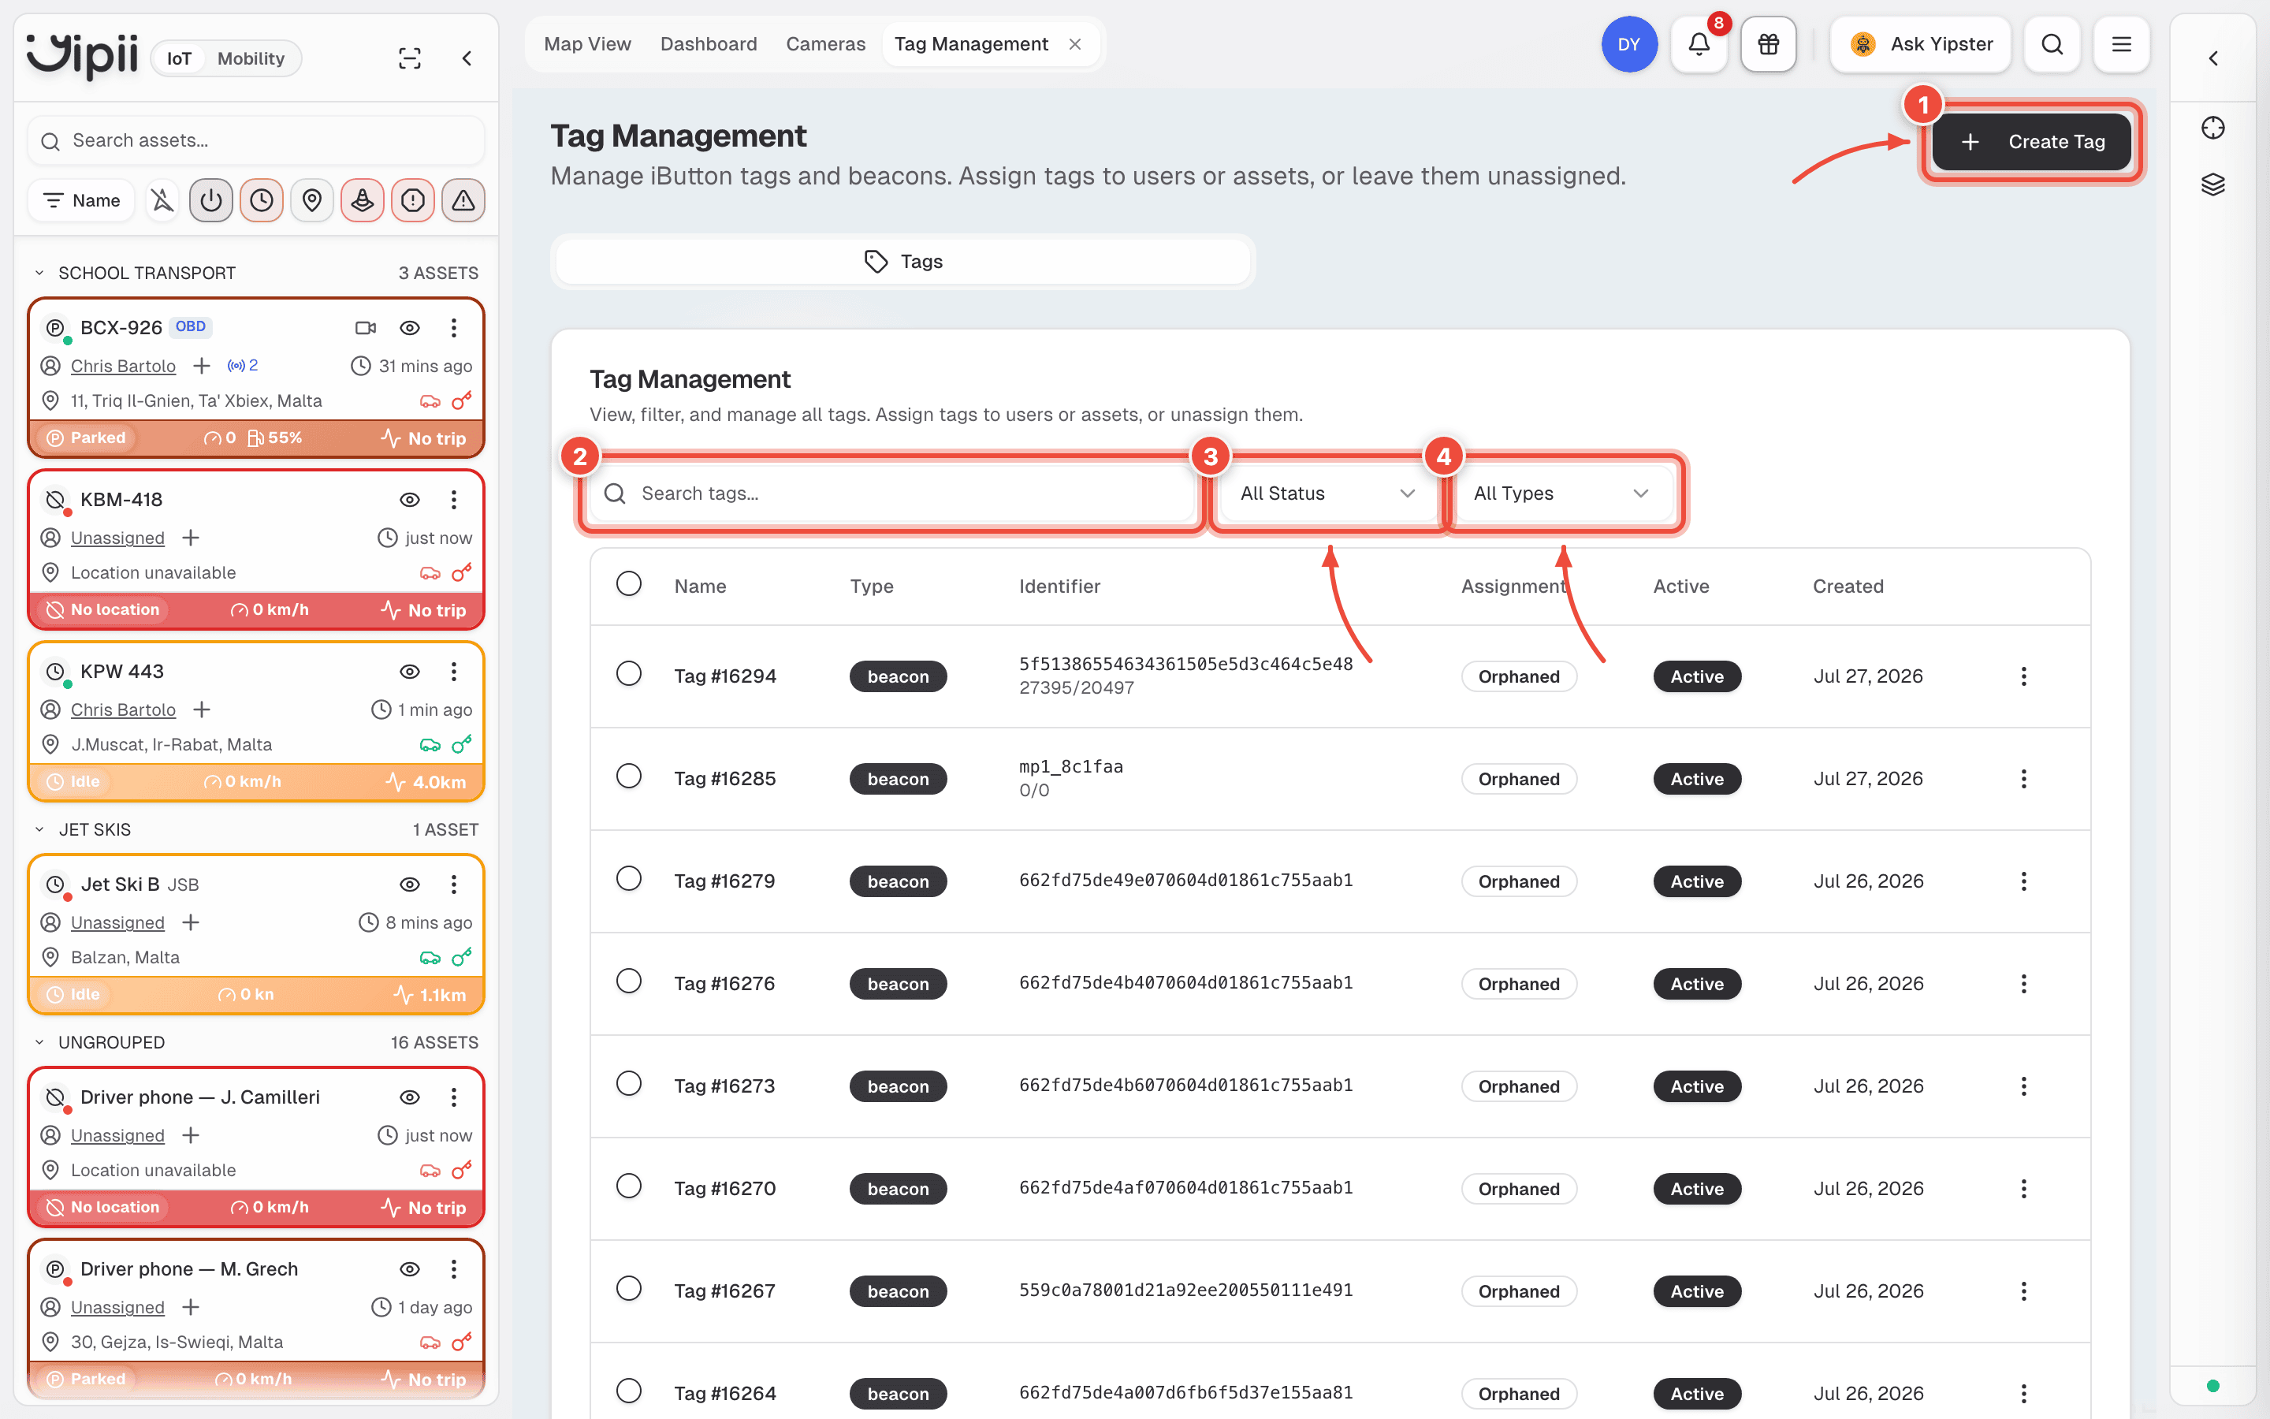Click Orphaned badge for Tag #16273

pyautogui.click(x=1519, y=1086)
